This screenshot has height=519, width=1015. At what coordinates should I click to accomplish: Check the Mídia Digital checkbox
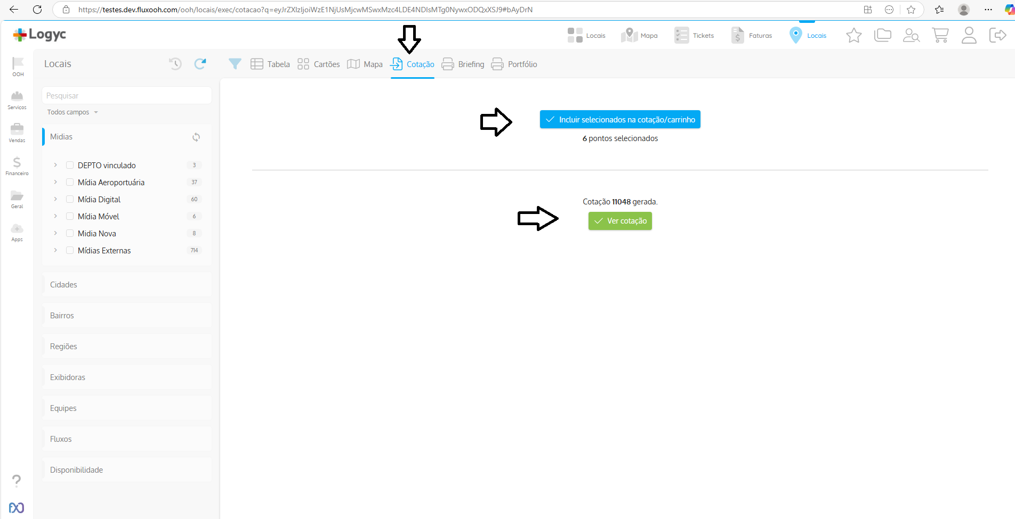click(70, 199)
